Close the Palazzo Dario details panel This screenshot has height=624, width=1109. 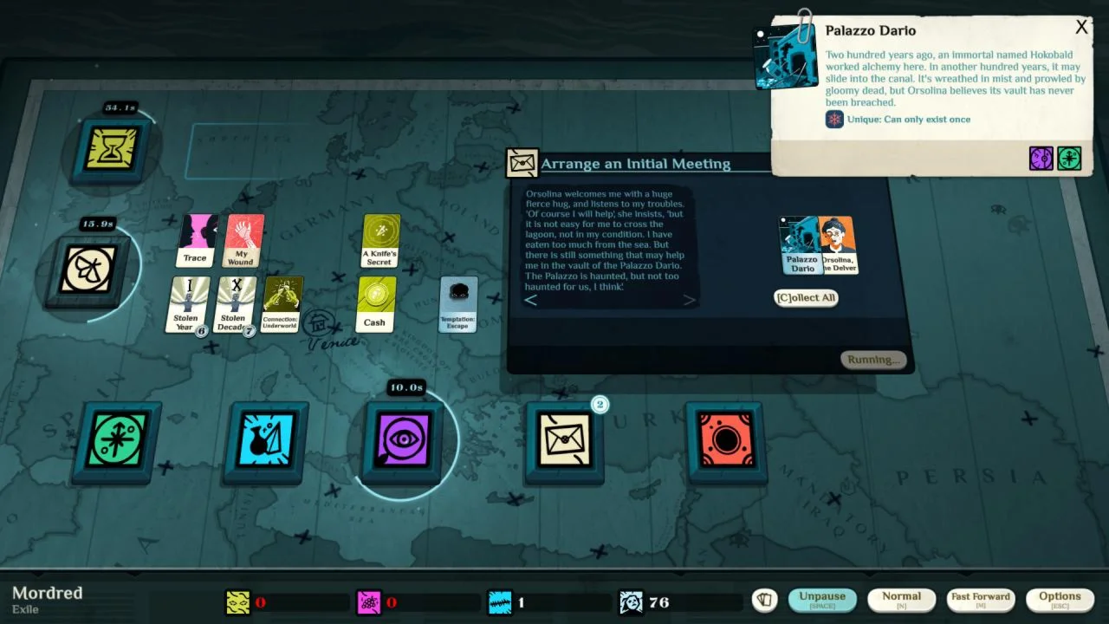(1081, 28)
